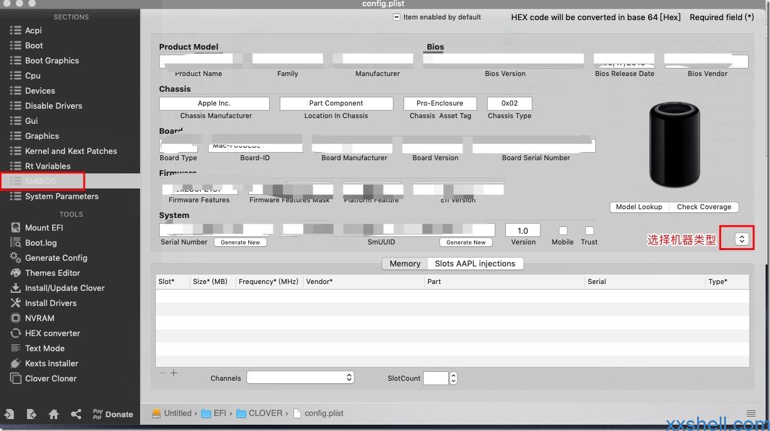Toggle the Trust checkbox
770x431 pixels.
pos(589,231)
